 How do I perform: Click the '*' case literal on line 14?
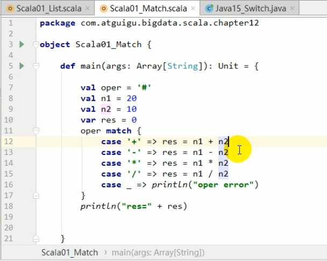point(134,163)
